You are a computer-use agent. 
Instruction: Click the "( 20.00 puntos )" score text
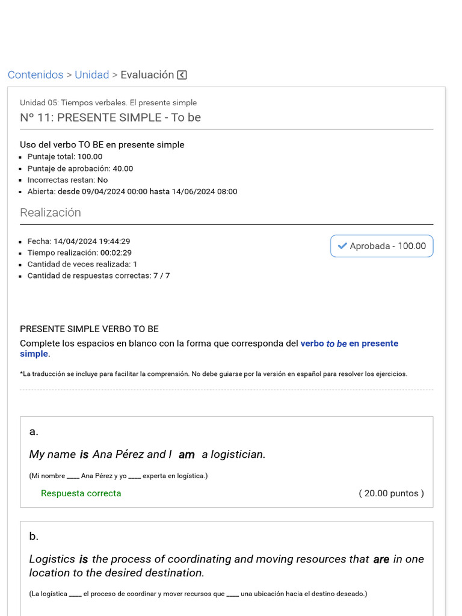(x=391, y=493)
